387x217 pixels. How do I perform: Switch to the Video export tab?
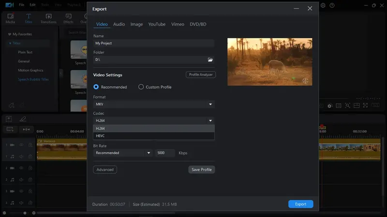(x=102, y=24)
